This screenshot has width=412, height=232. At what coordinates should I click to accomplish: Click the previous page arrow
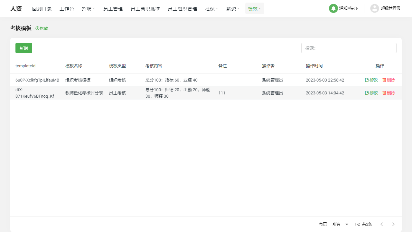click(x=382, y=224)
